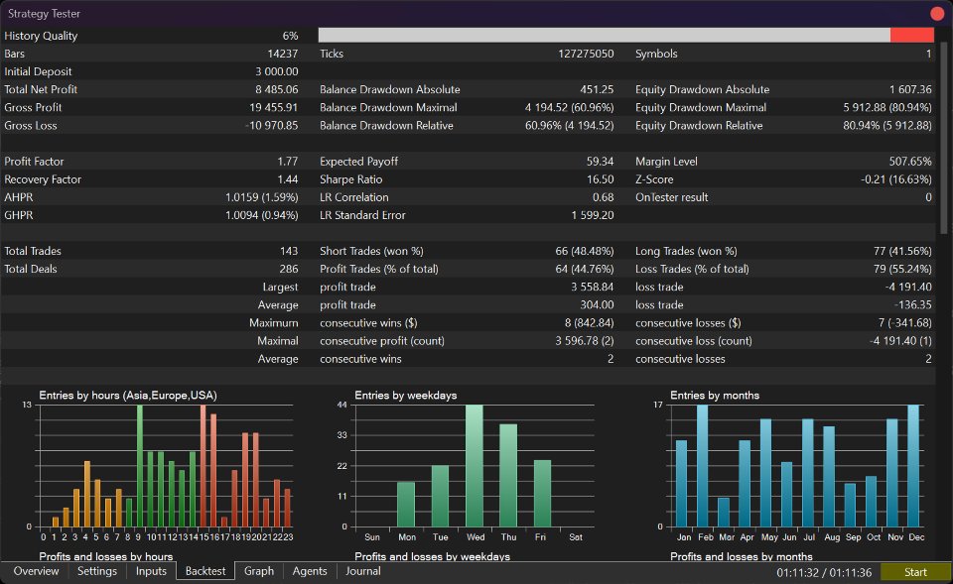Click the Strategy Tester title text
Image resolution: width=953 pixels, height=584 pixels.
coord(44,13)
